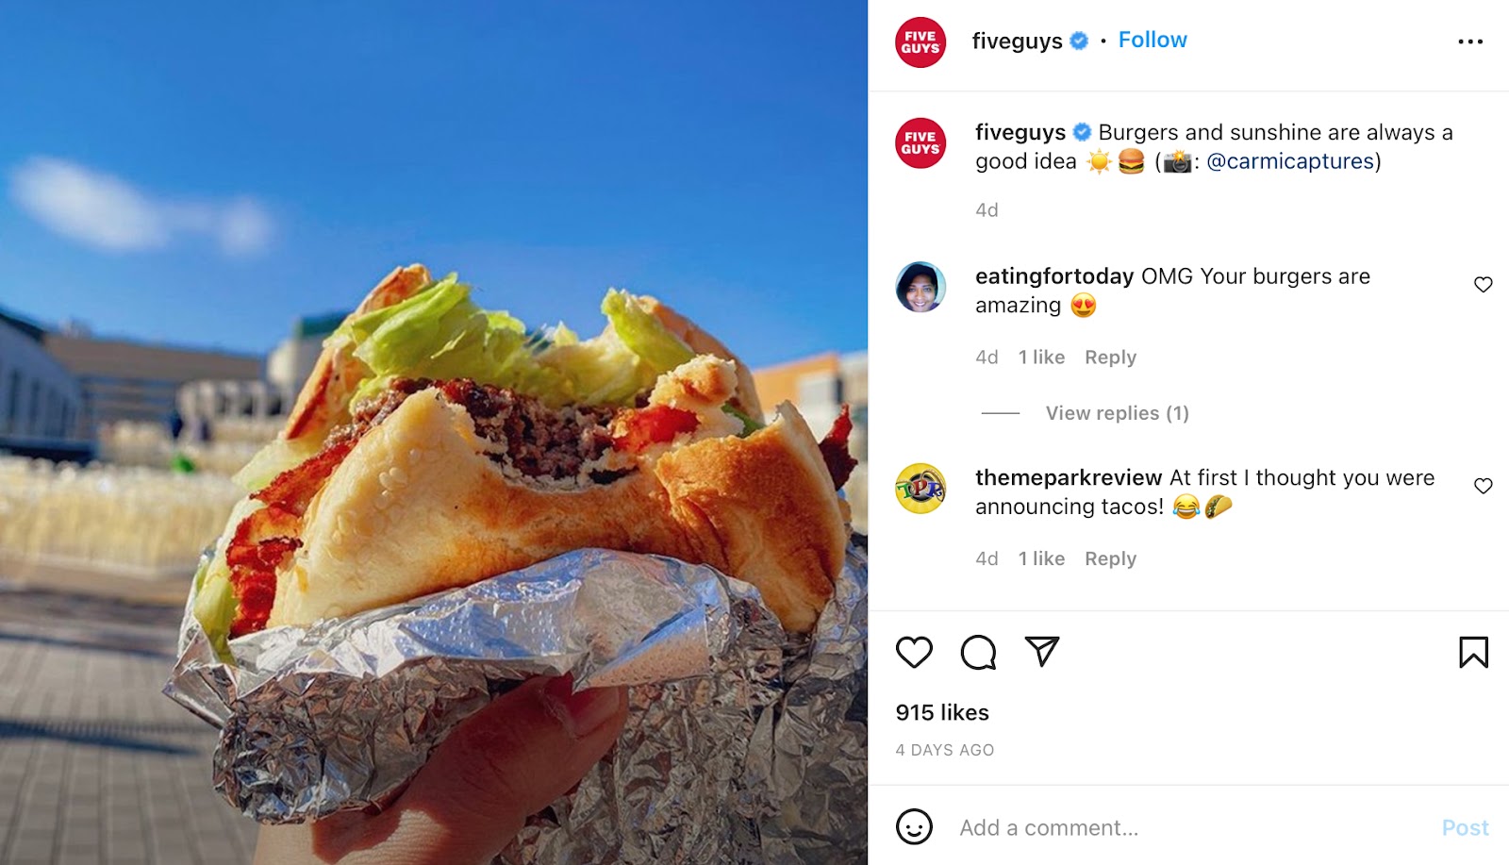Open eatingfortoday's profile picture
This screenshot has width=1509, height=865.
[920, 287]
